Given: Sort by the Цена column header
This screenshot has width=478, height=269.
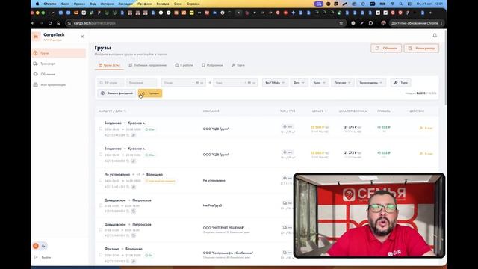Looking at the screenshot, I should (x=319, y=111).
